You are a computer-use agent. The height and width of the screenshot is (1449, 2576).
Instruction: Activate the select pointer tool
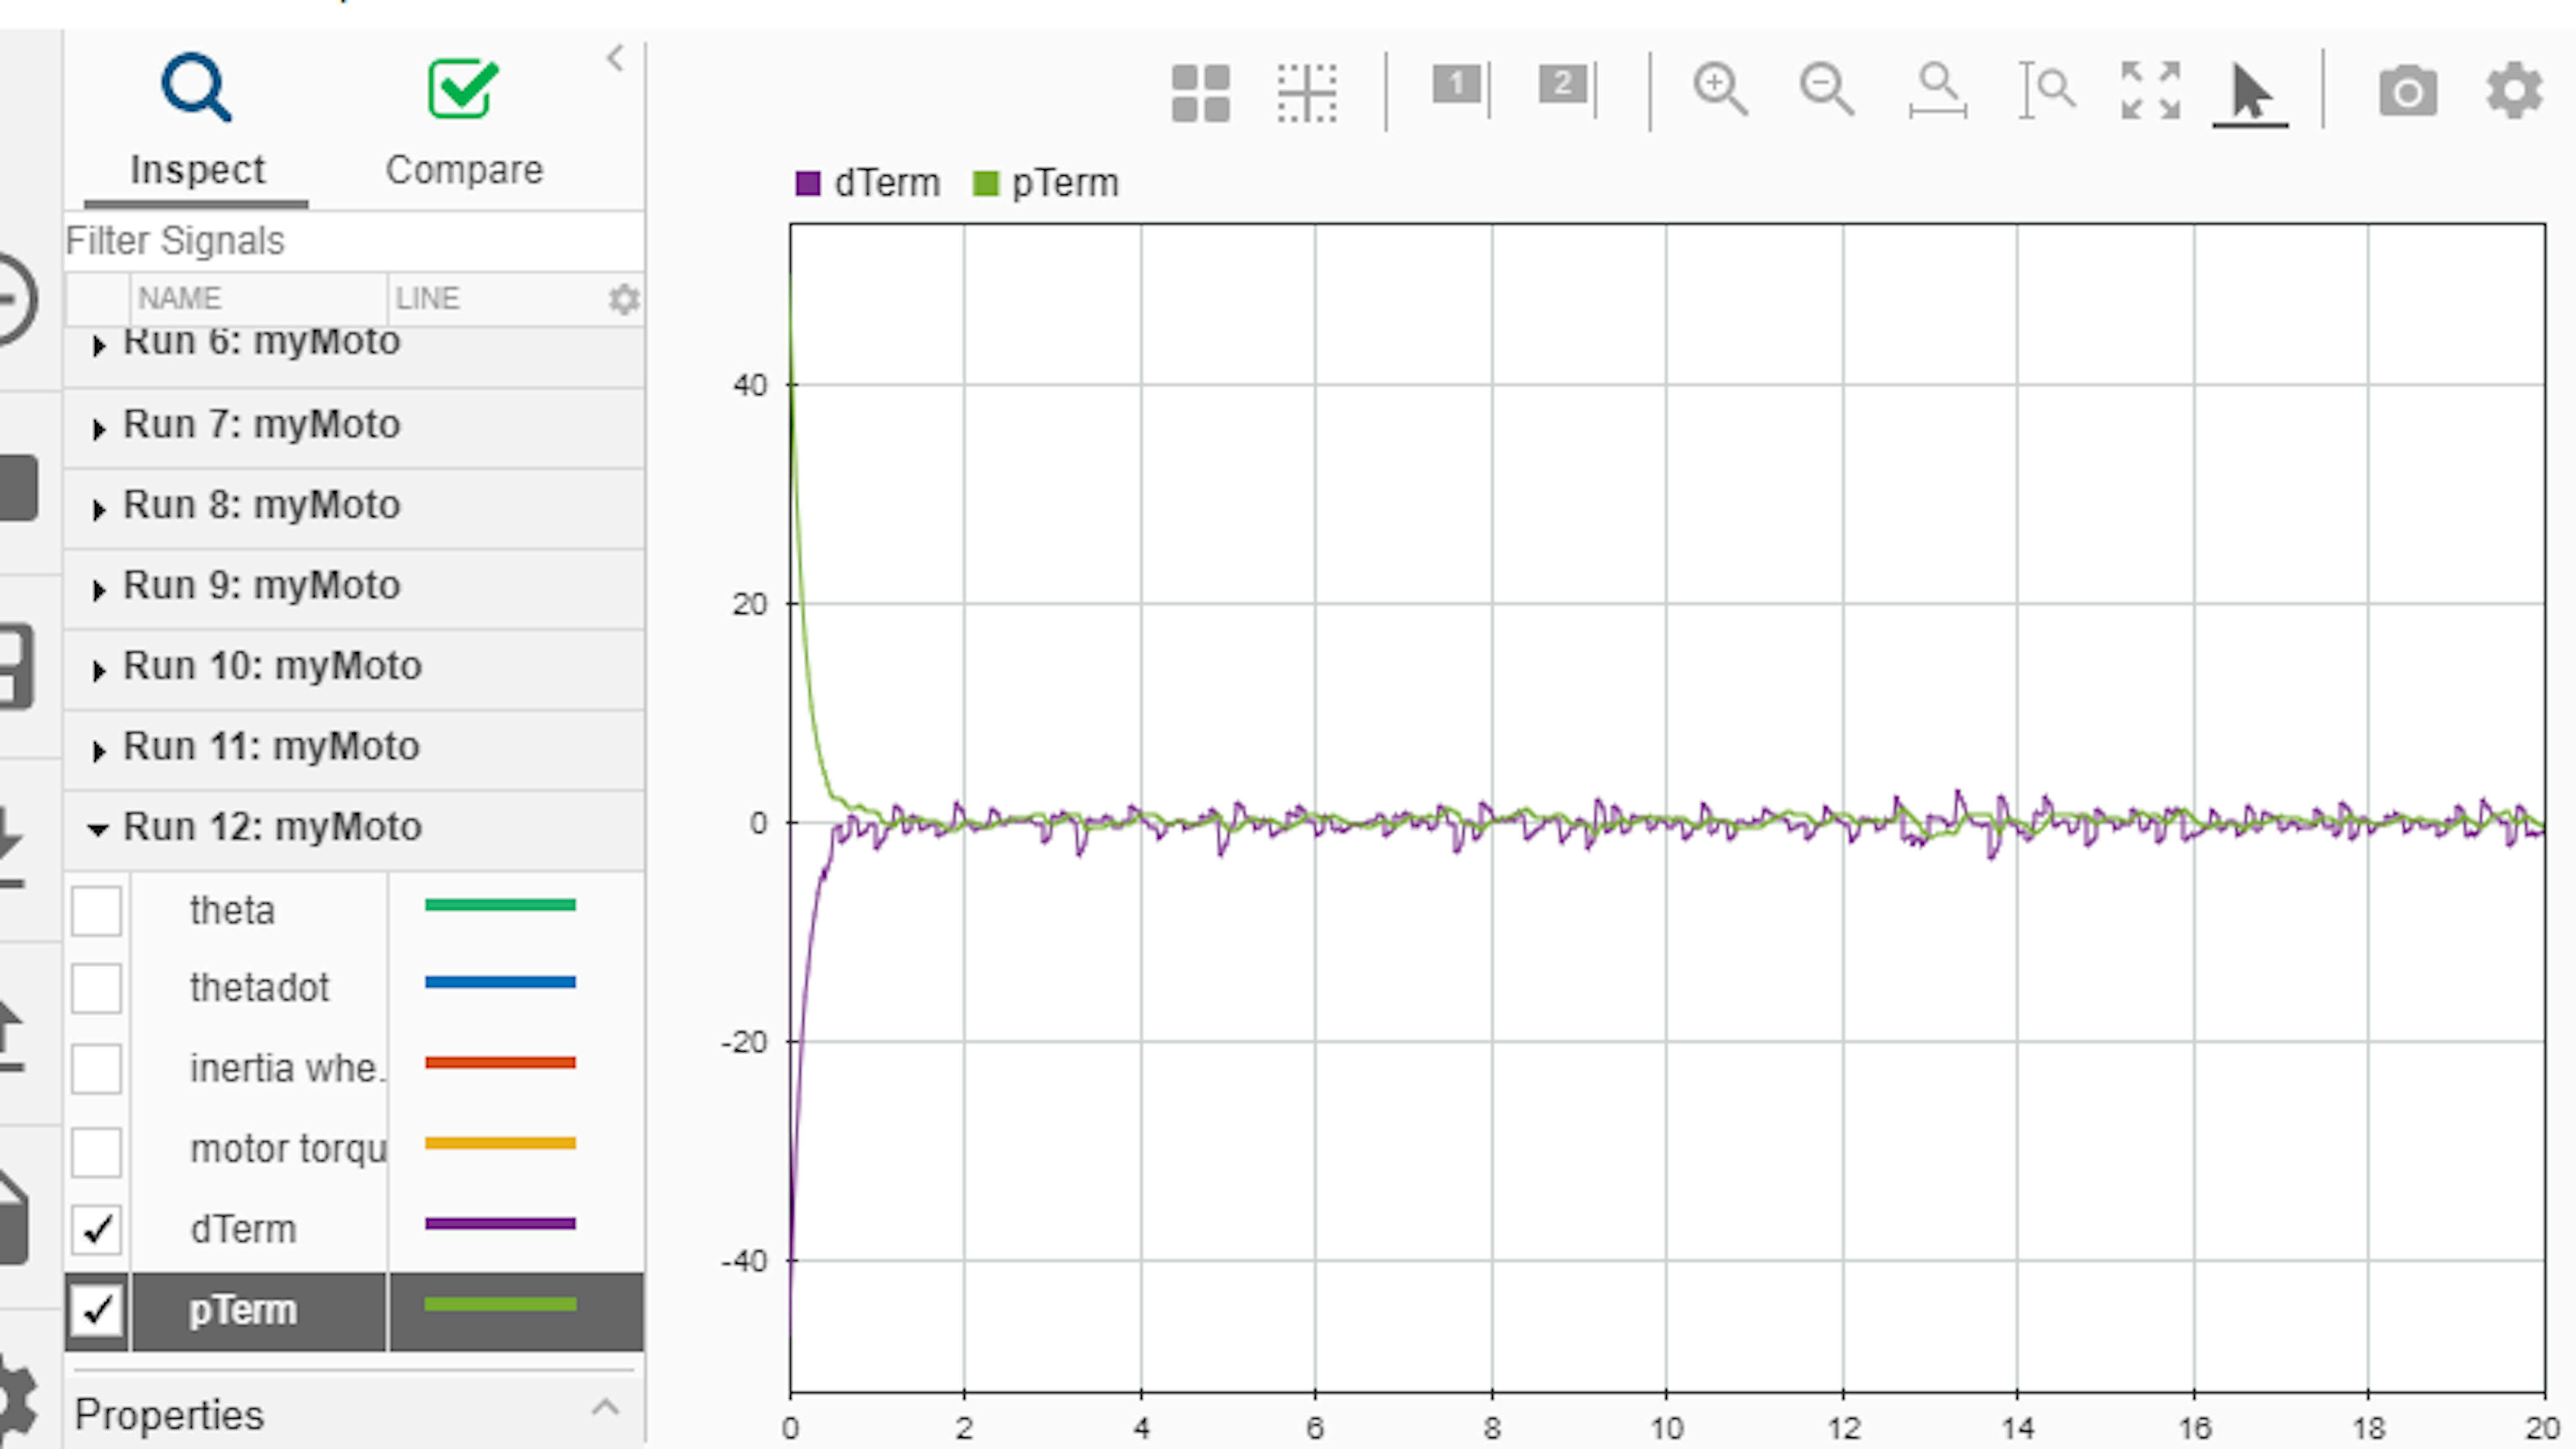[x=2250, y=93]
